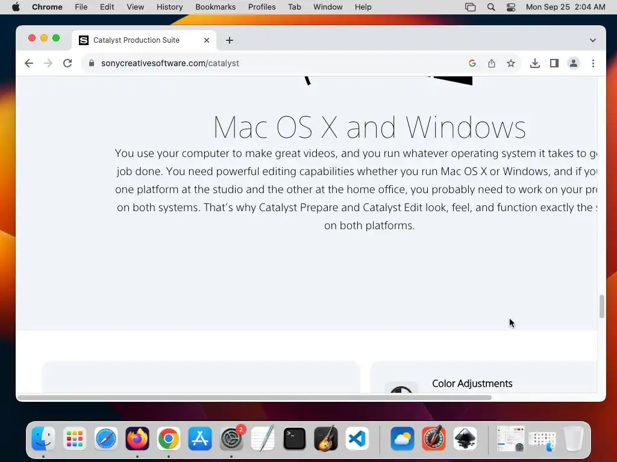
Task: Open Chrome downloads
Action: click(535, 63)
